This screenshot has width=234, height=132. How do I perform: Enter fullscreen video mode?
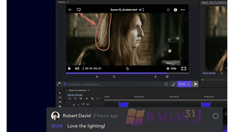[x=184, y=69]
